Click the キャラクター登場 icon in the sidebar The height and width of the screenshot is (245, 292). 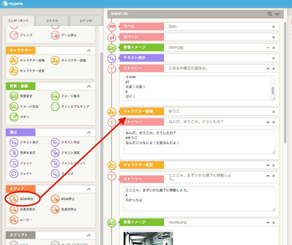click(14, 60)
